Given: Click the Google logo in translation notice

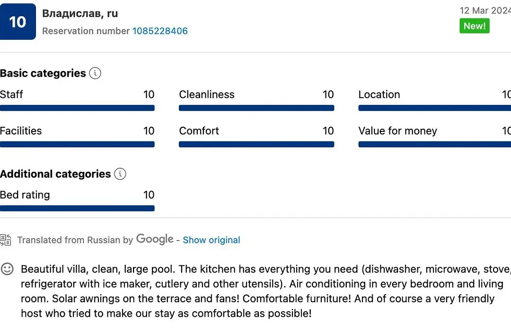Looking at the screenshot, I should (x=155, y=239).
